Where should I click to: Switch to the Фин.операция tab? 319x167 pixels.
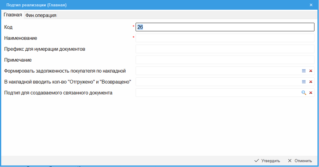(41, 15)
